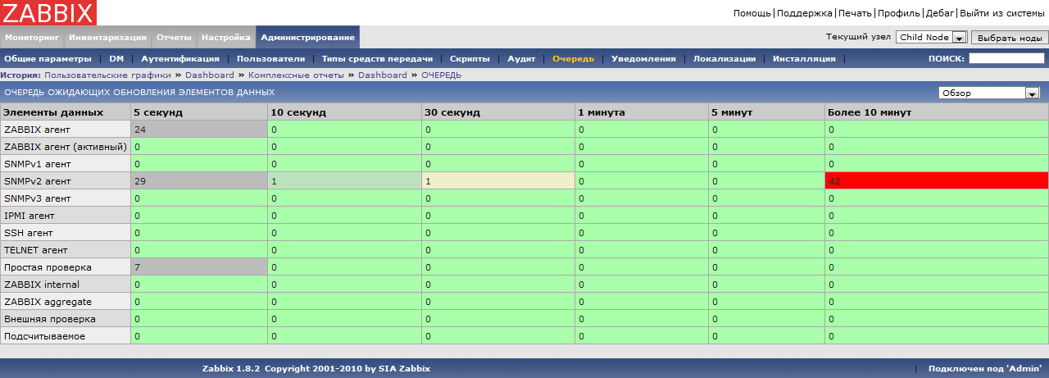The height and width of the screenshot is (378, 1049).
Task: Open Пользователи submenu item
Action: pos(270,59)
